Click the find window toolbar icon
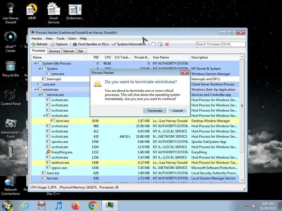This screenshot has width=282, height=211. [153, 44]
